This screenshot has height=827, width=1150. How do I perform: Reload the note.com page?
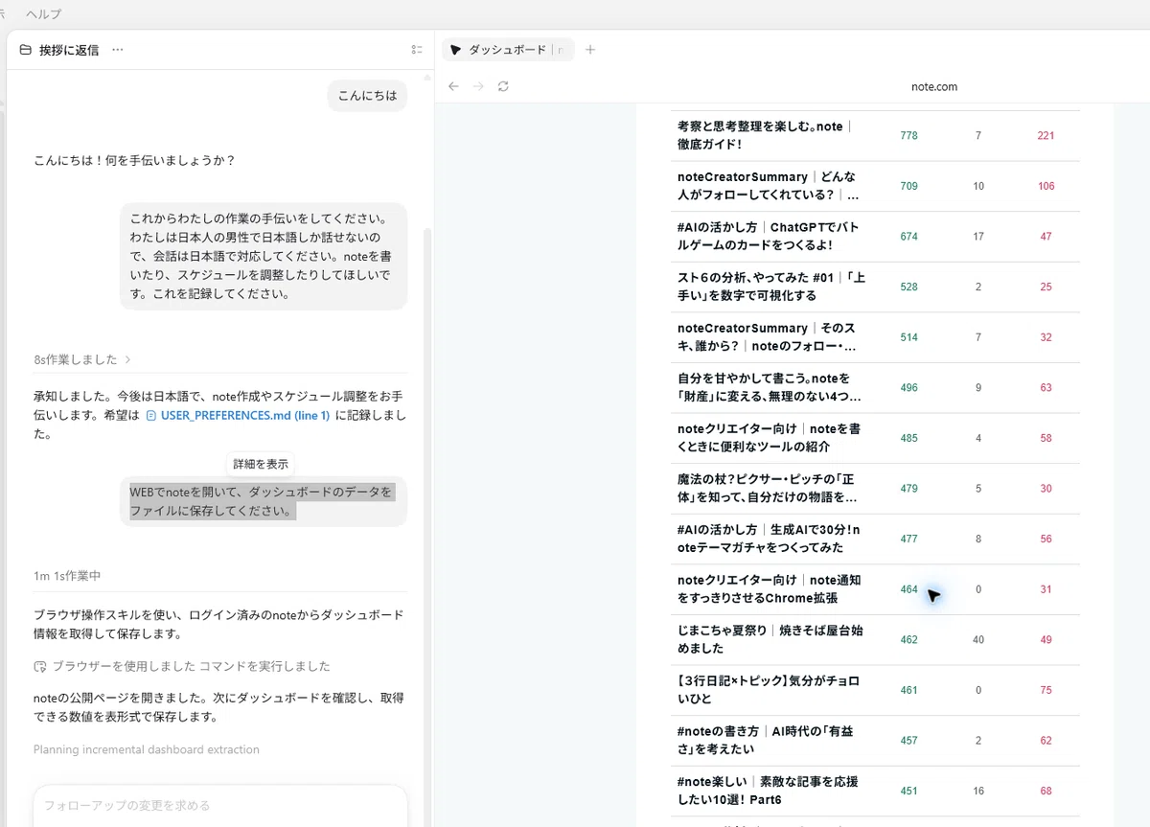click(503, 86)
